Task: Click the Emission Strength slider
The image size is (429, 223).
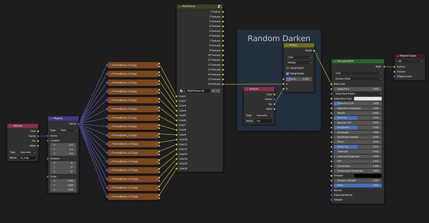Action: [x=358, y=181]
